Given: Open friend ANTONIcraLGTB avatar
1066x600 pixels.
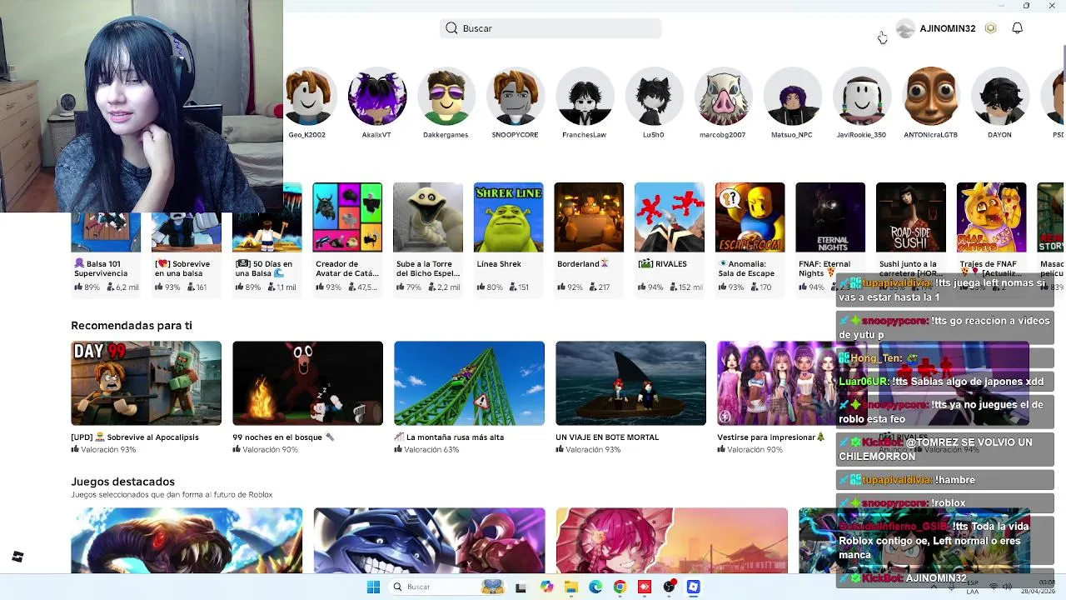Looking at the screenshot, I should pos(930,96).
